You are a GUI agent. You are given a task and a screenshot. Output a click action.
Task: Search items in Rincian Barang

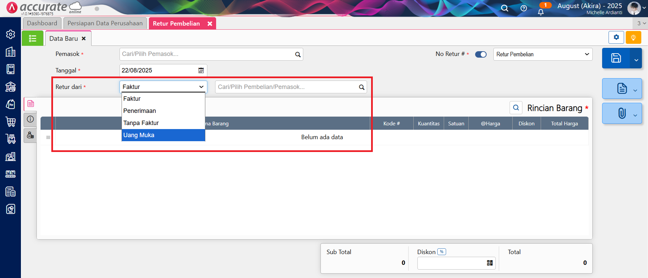516,107
